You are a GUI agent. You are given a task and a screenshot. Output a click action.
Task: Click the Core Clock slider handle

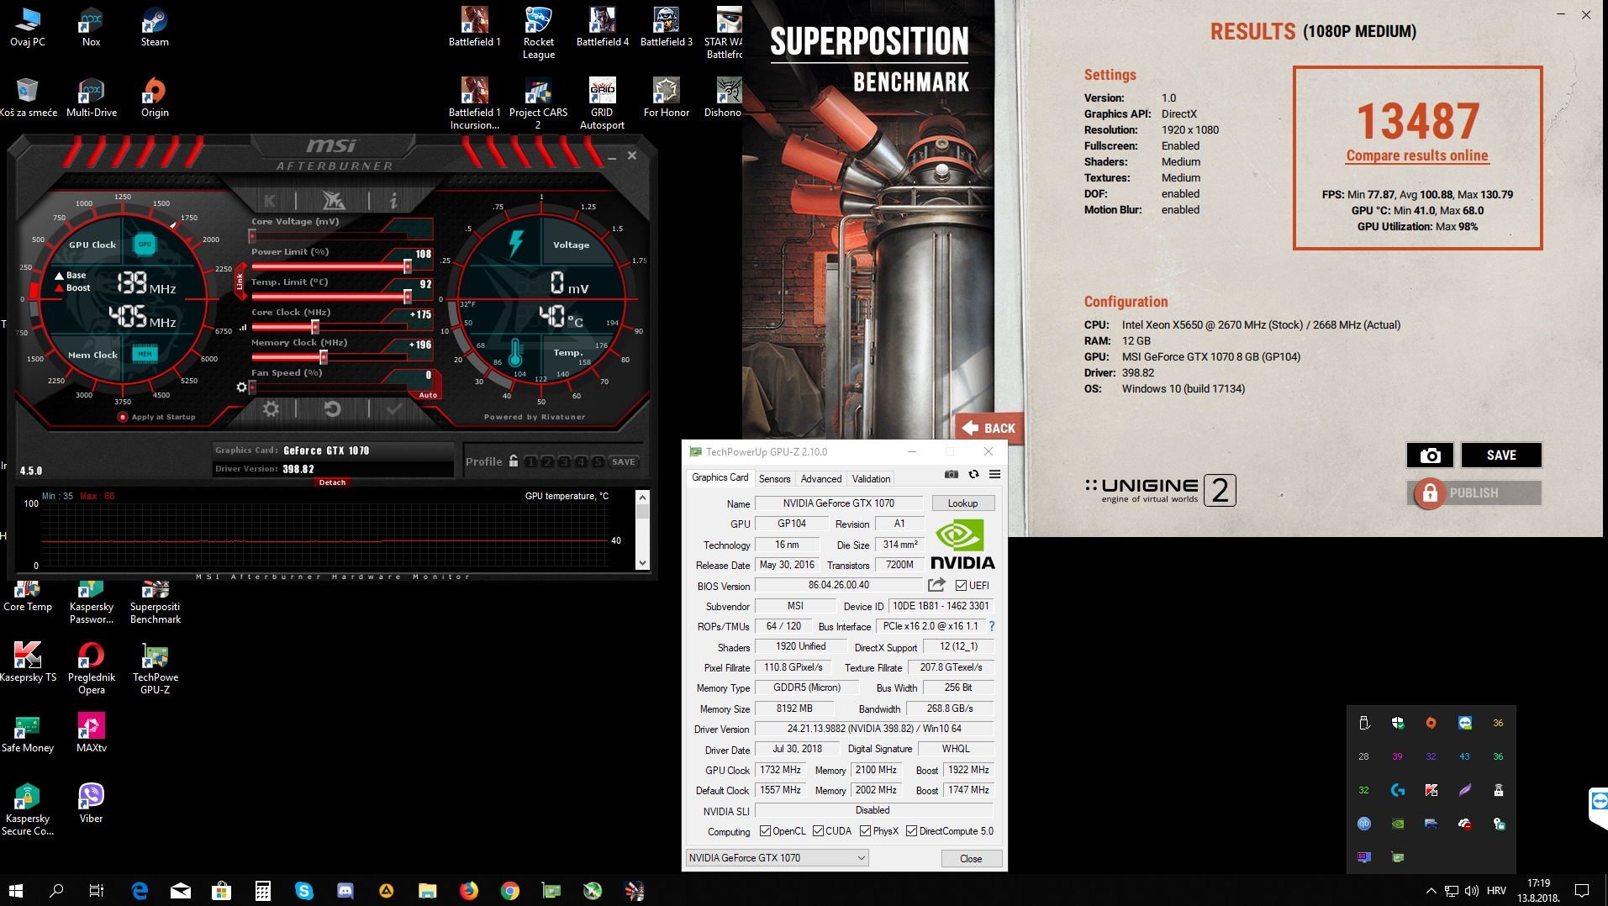point(315,327)
